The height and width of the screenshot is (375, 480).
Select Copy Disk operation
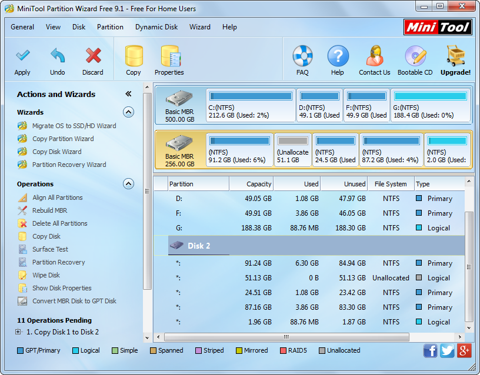pyautogui.click(x=46, y=236)
